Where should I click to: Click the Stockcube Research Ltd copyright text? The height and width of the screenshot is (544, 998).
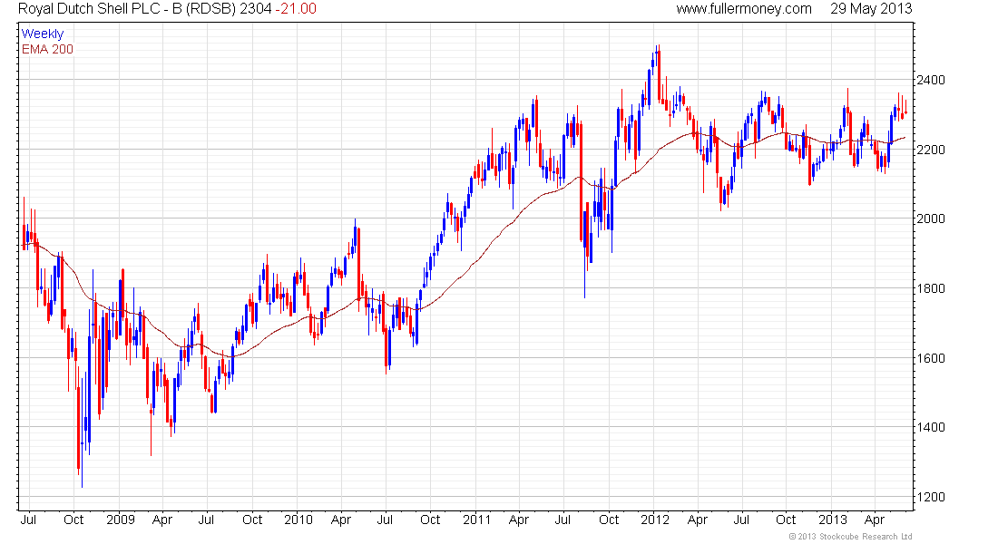[x=850, y=537]
